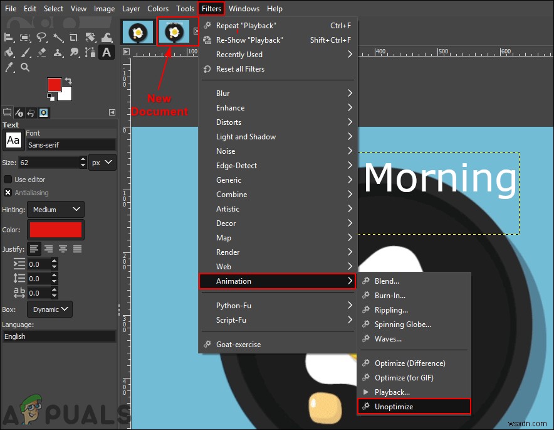Select the Zoom magnifier tool
The image size is (554, 430).
[25, 67]
